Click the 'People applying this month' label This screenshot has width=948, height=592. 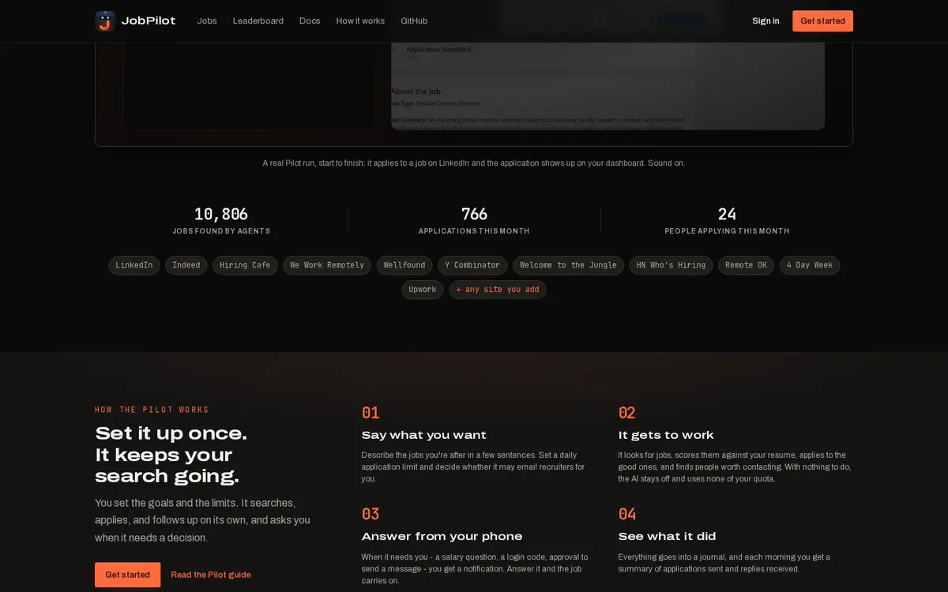click(x=727, y=231)
